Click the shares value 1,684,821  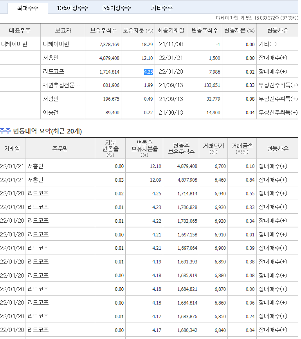(187, 289)
